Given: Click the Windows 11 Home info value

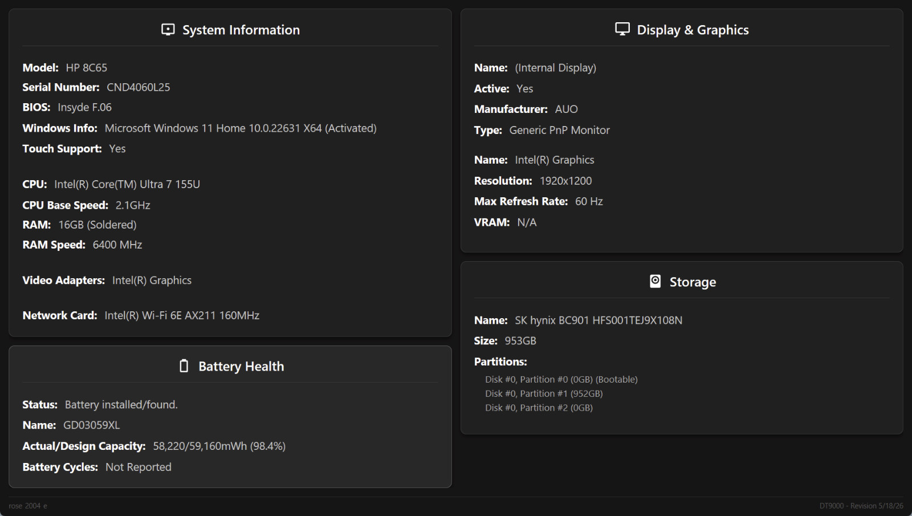Looking at the screenshot, I should click(x=241, y=128).
